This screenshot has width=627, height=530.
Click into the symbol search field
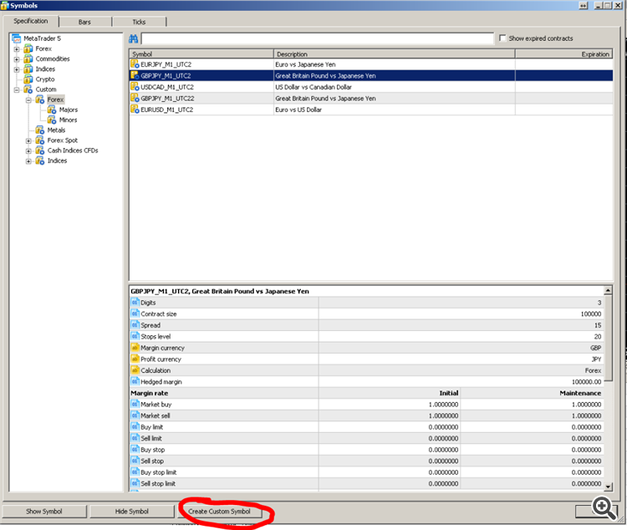[x=318, y=38]
